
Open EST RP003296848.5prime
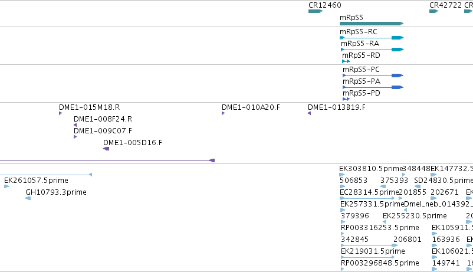343,268
